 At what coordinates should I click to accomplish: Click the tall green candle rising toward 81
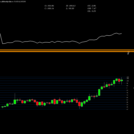click(x=99, y=92)
